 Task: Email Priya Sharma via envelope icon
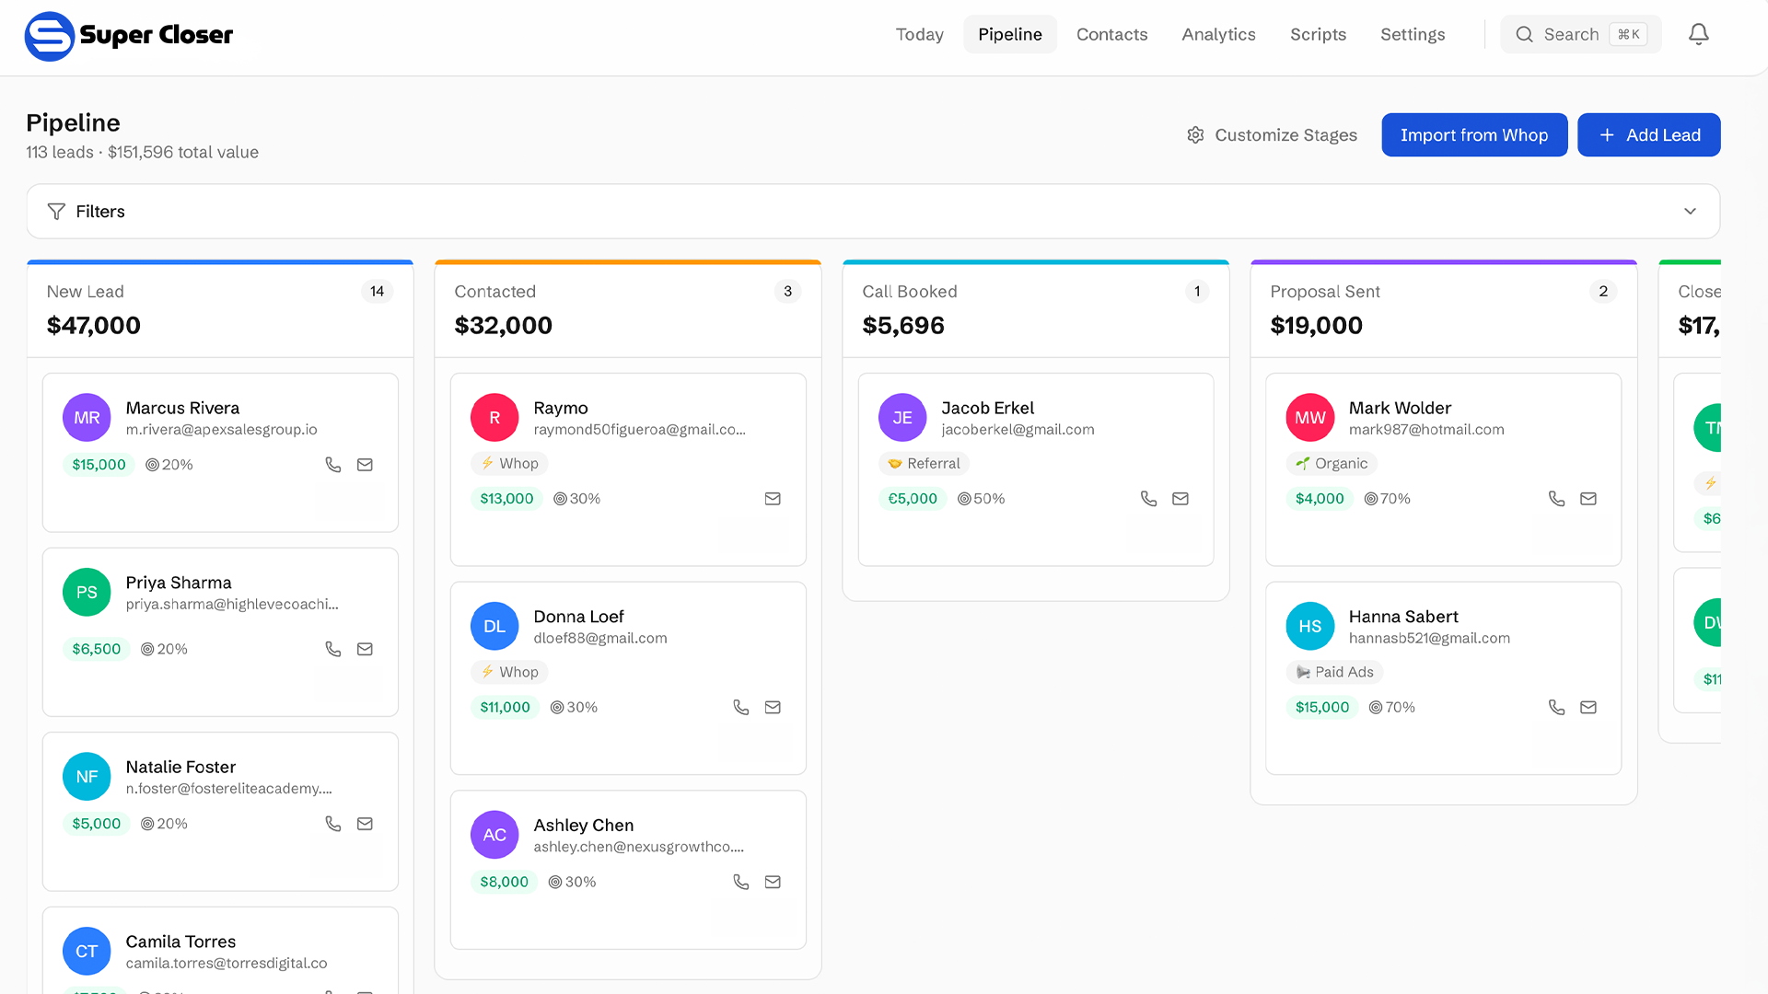tap(365, 649)
